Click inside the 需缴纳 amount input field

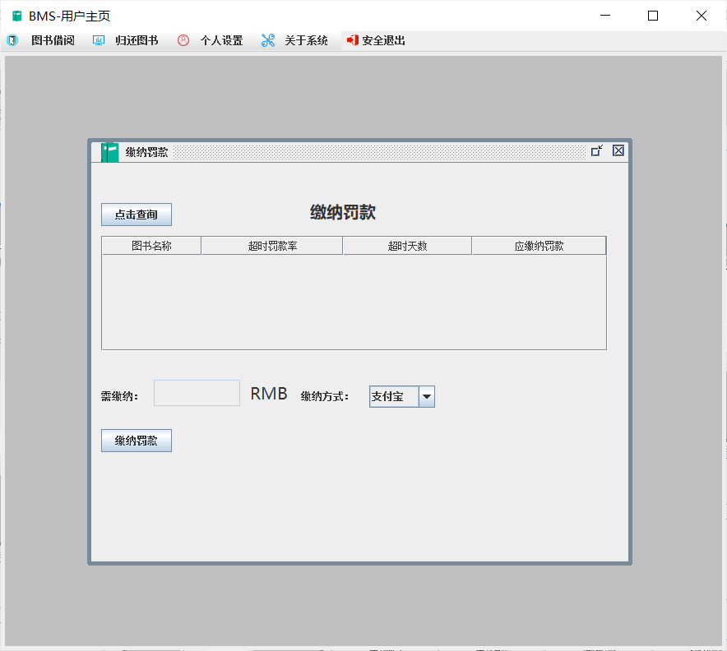pyautogui.click(x=197, y=393)
